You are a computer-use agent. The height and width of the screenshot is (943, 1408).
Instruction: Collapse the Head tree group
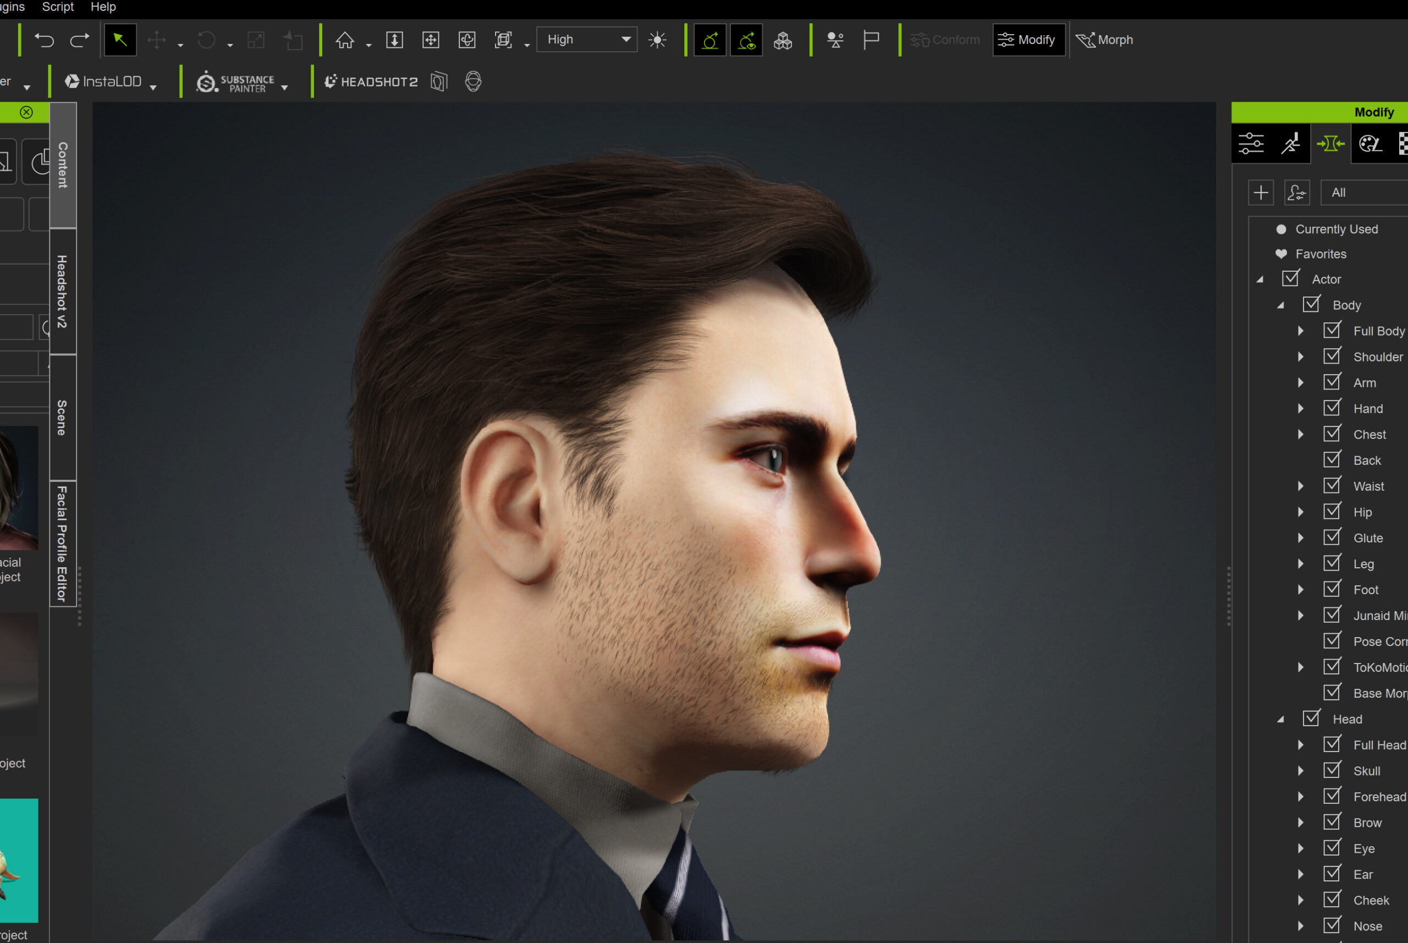[x=1280, y=719]
